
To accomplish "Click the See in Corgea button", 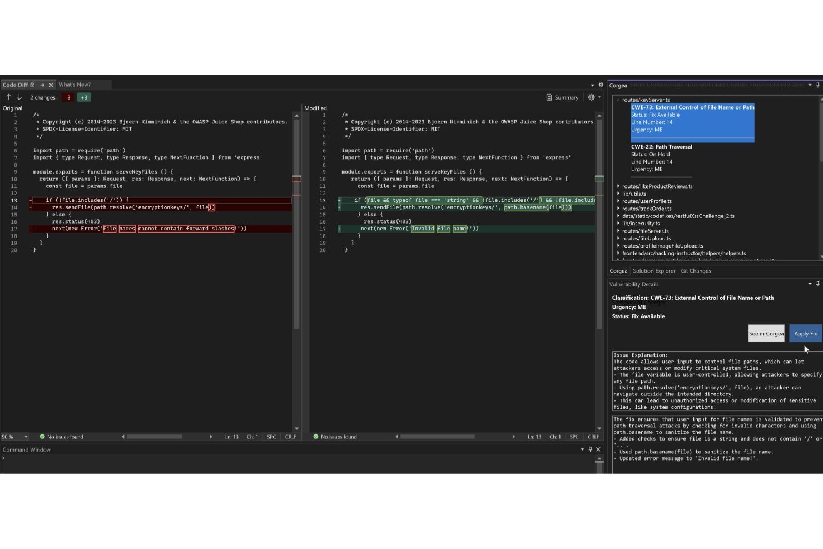I will tap(766, 333).
